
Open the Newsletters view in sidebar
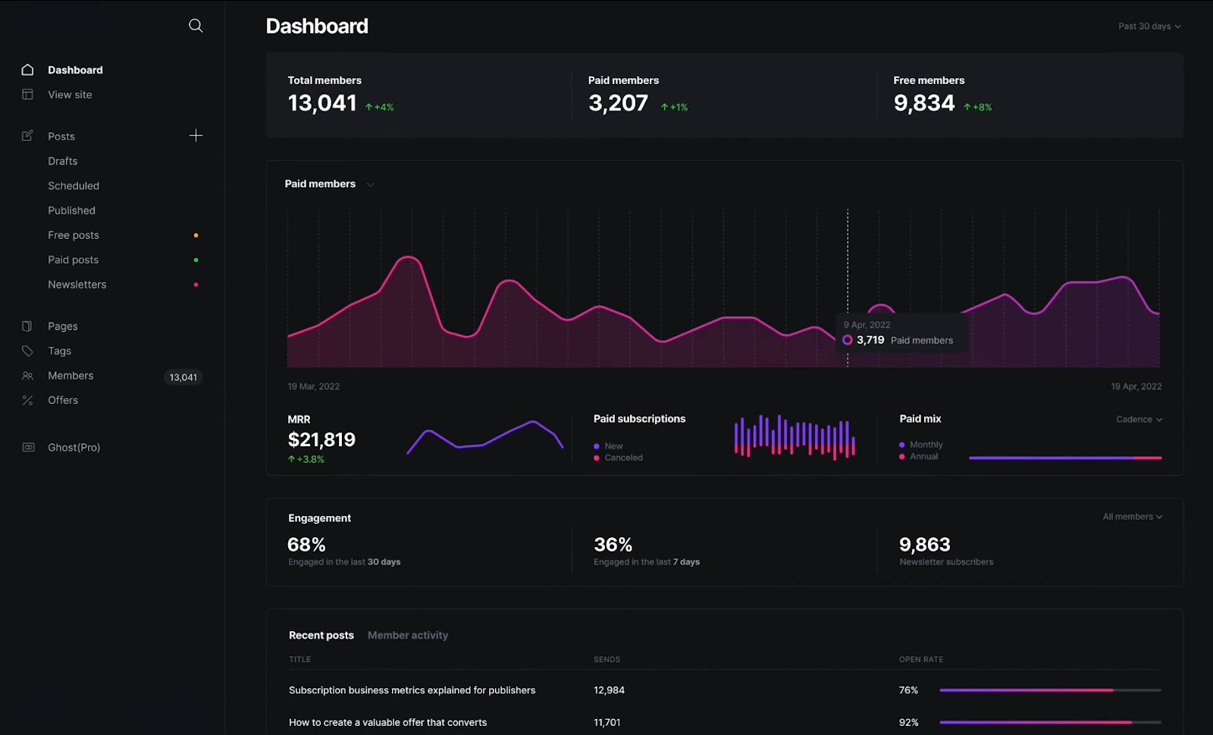[x=77, y=285]
